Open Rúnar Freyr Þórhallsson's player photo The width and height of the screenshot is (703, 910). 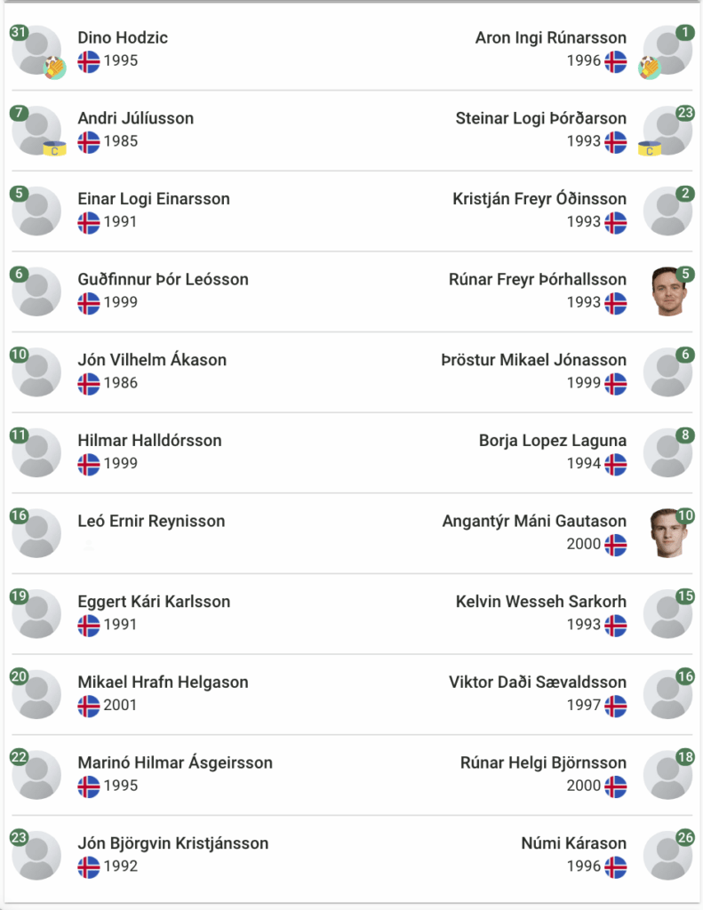[668, 291]
